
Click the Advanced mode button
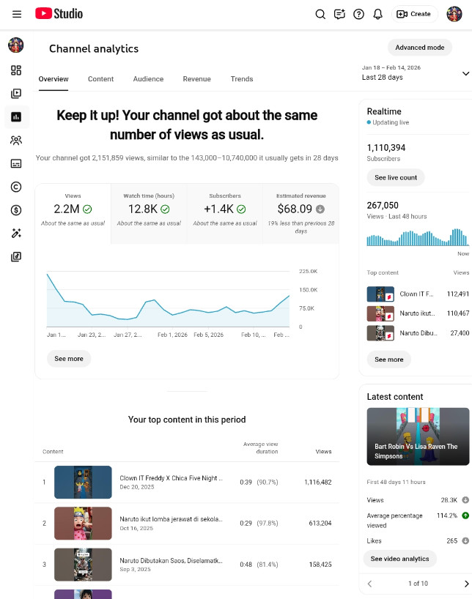click(x=420, y=48)
